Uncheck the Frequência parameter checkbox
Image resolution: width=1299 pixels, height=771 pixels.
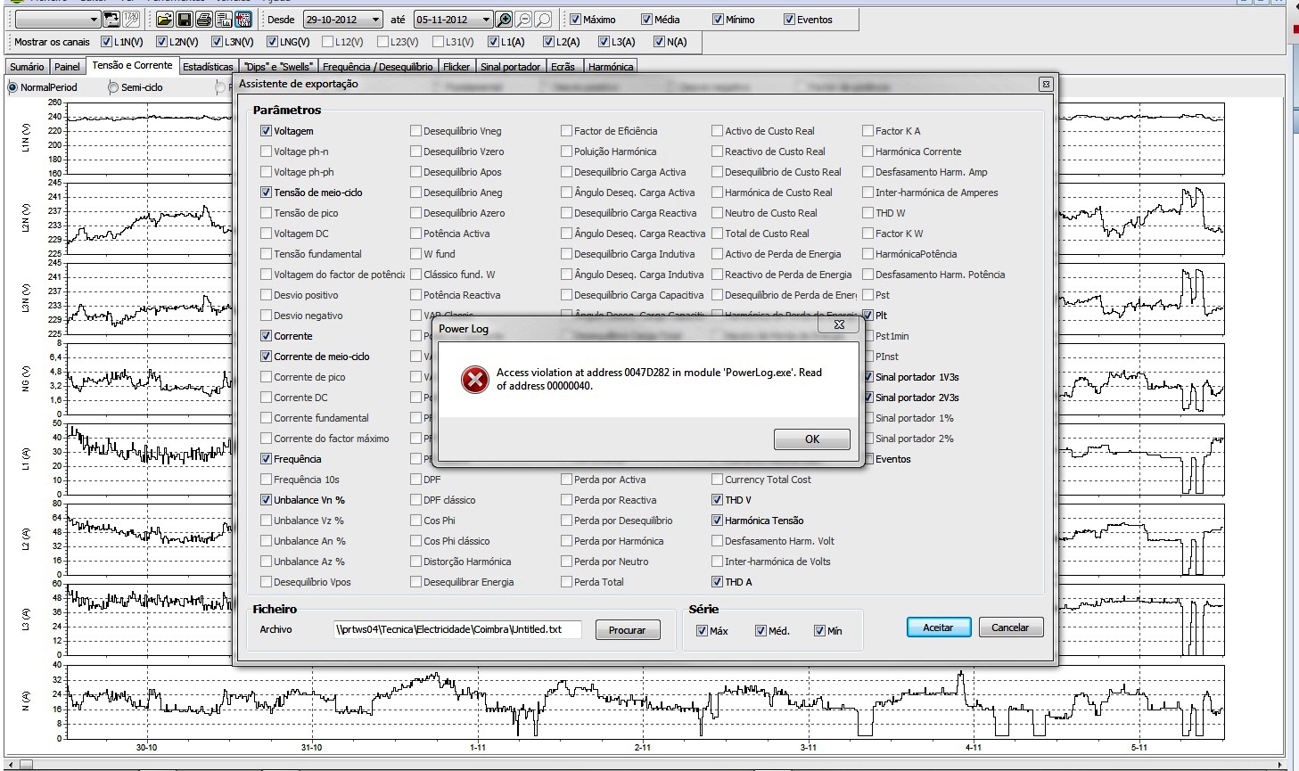[x=266, y=459]
